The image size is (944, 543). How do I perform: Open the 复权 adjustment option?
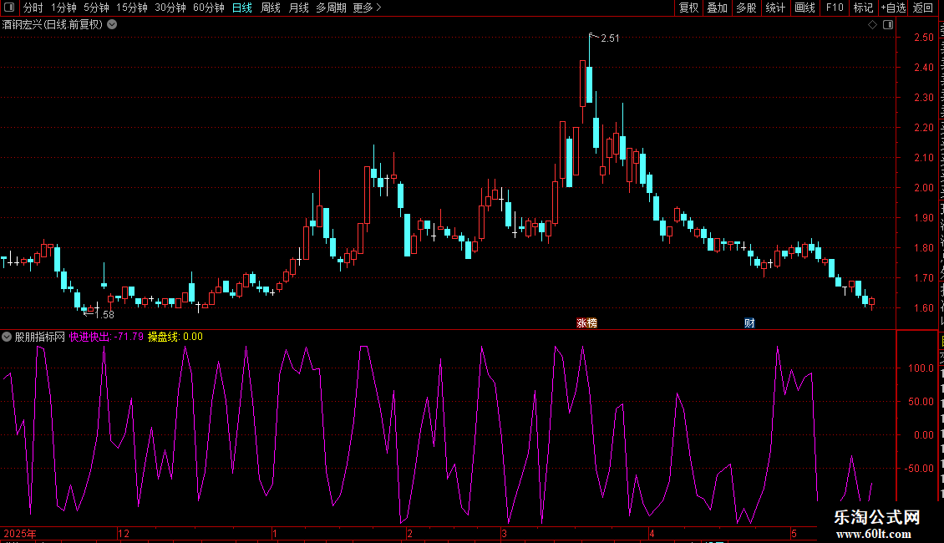point(688,8)
